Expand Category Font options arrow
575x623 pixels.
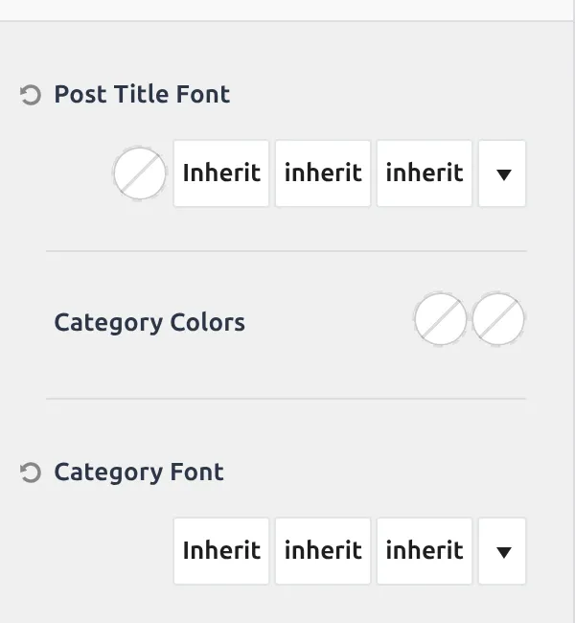502,551
